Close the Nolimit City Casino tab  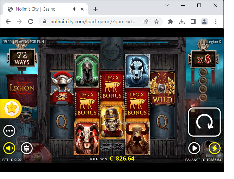click(x=82, y=9)
